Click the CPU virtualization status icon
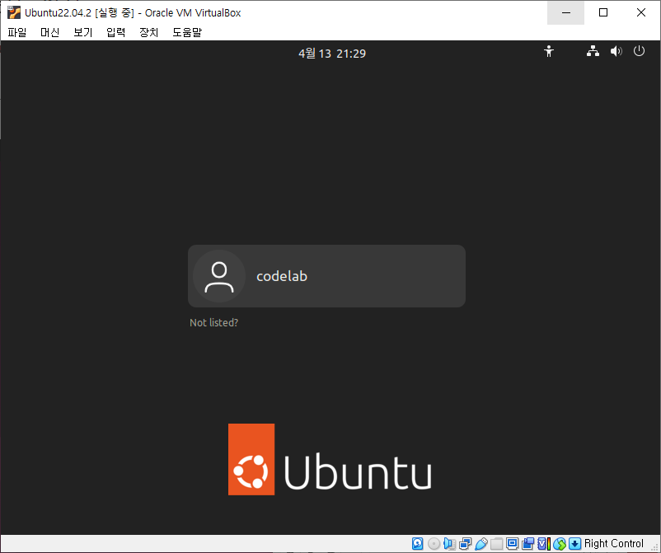 [x=543, y=544]
